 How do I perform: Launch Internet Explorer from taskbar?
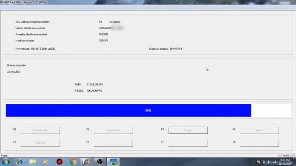pyautogui.click(x=19, y=162)
